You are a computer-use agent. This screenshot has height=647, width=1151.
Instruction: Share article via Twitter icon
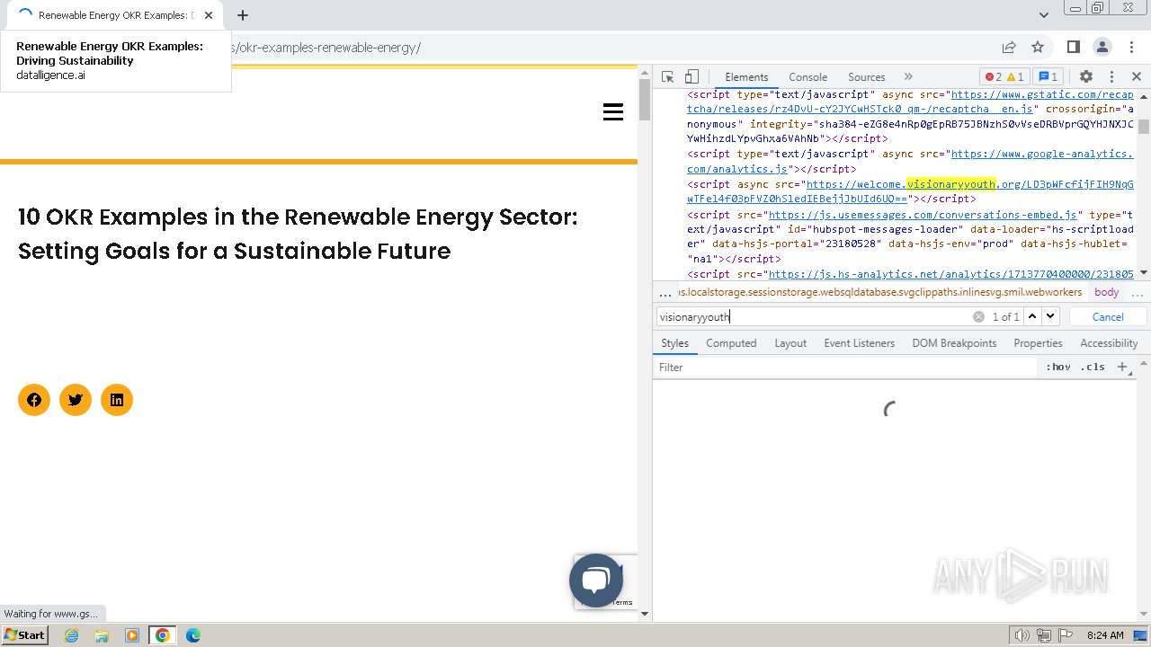[76, 400]
